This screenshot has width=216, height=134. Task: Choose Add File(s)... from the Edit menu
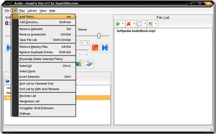coord(44,17)
